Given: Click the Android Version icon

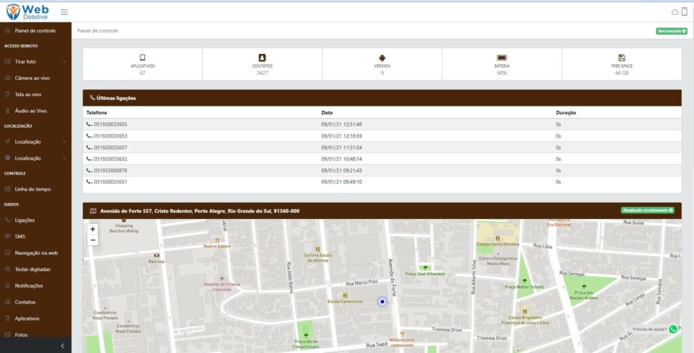Looking at the screenshot, I should [382, 57].
